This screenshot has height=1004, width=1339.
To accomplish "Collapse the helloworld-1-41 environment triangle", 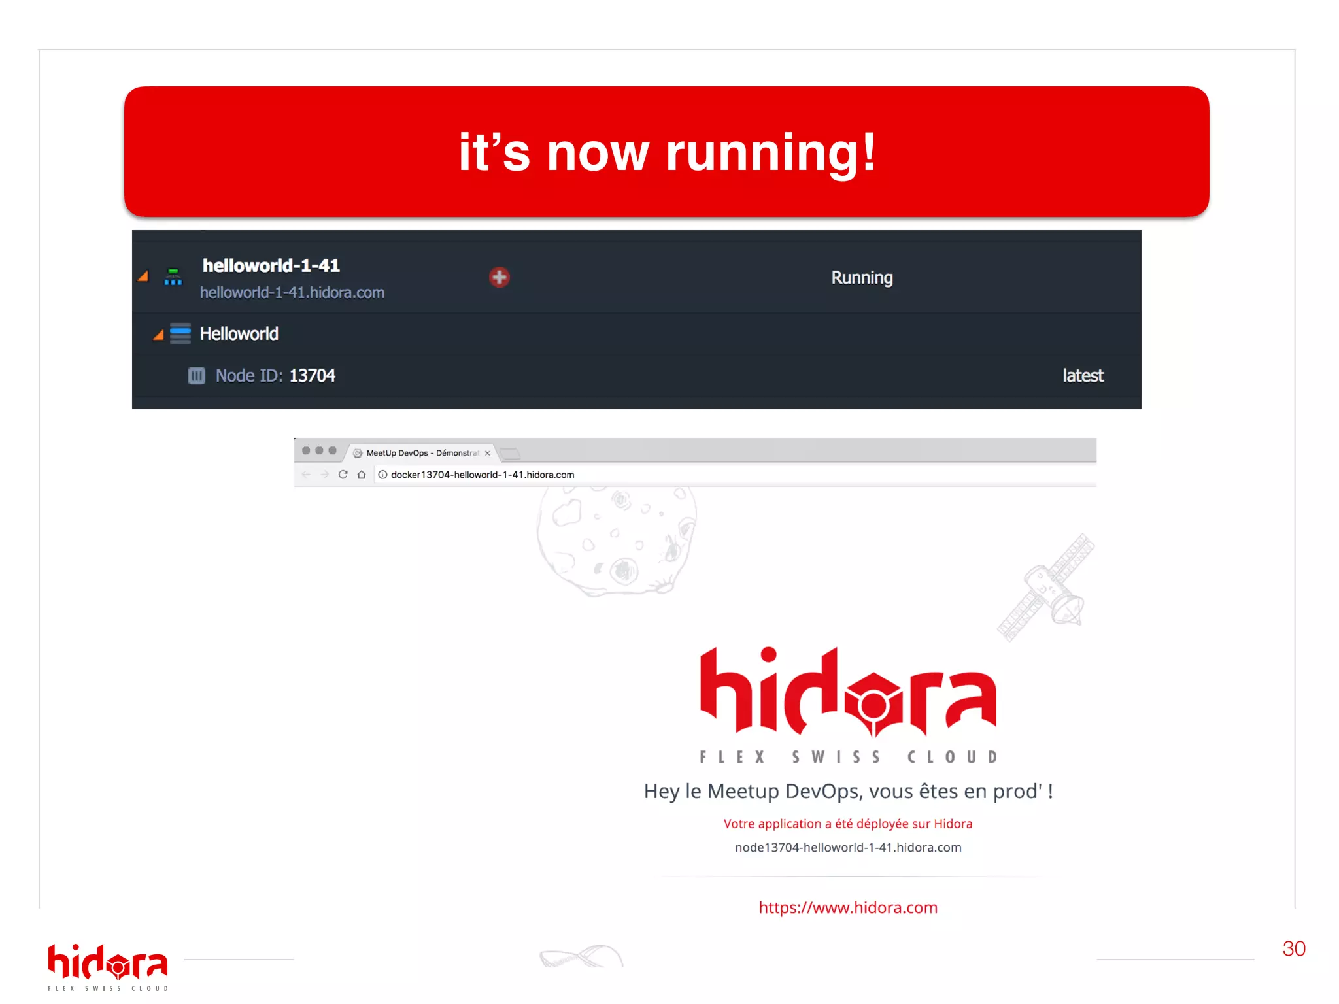I will click(x=143, y=276).
